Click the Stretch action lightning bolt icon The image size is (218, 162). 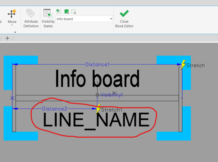click(183, 65)
